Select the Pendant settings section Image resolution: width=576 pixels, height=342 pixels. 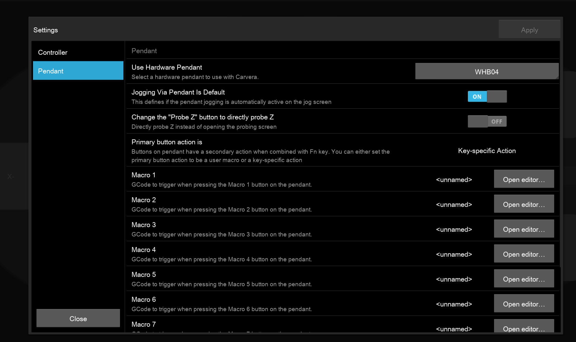click(x=78, y=71)
